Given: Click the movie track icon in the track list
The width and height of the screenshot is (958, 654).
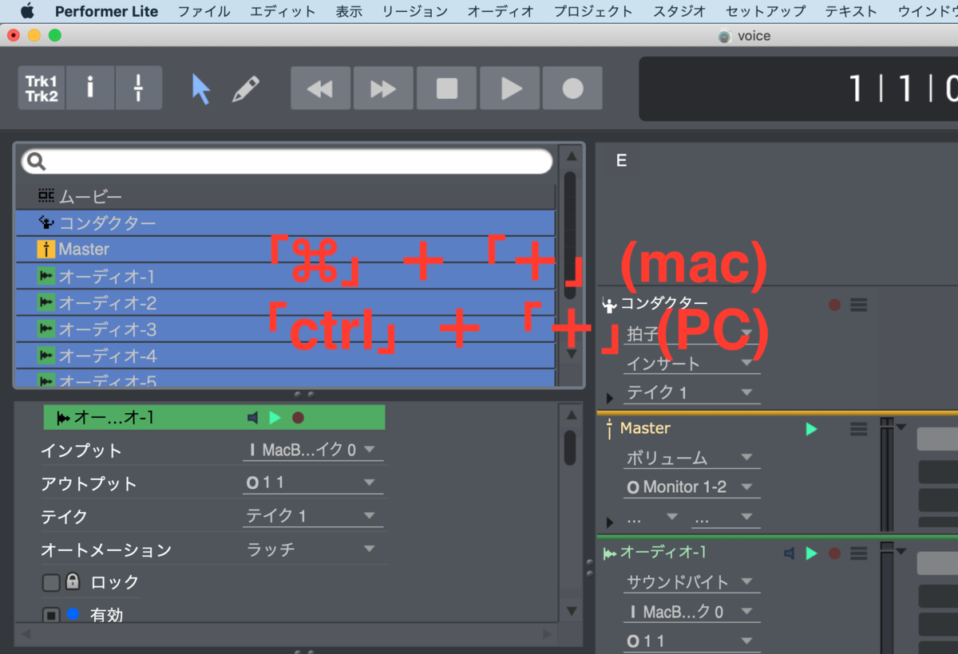Looking at the screenshot, I should click(x=45, y=195).
